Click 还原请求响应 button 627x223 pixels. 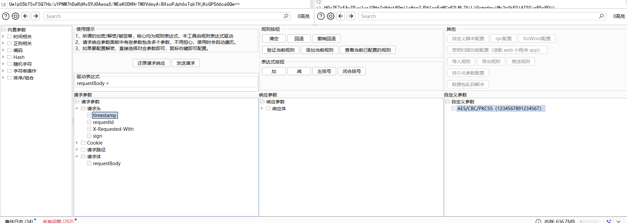click(x=151, y=63)
